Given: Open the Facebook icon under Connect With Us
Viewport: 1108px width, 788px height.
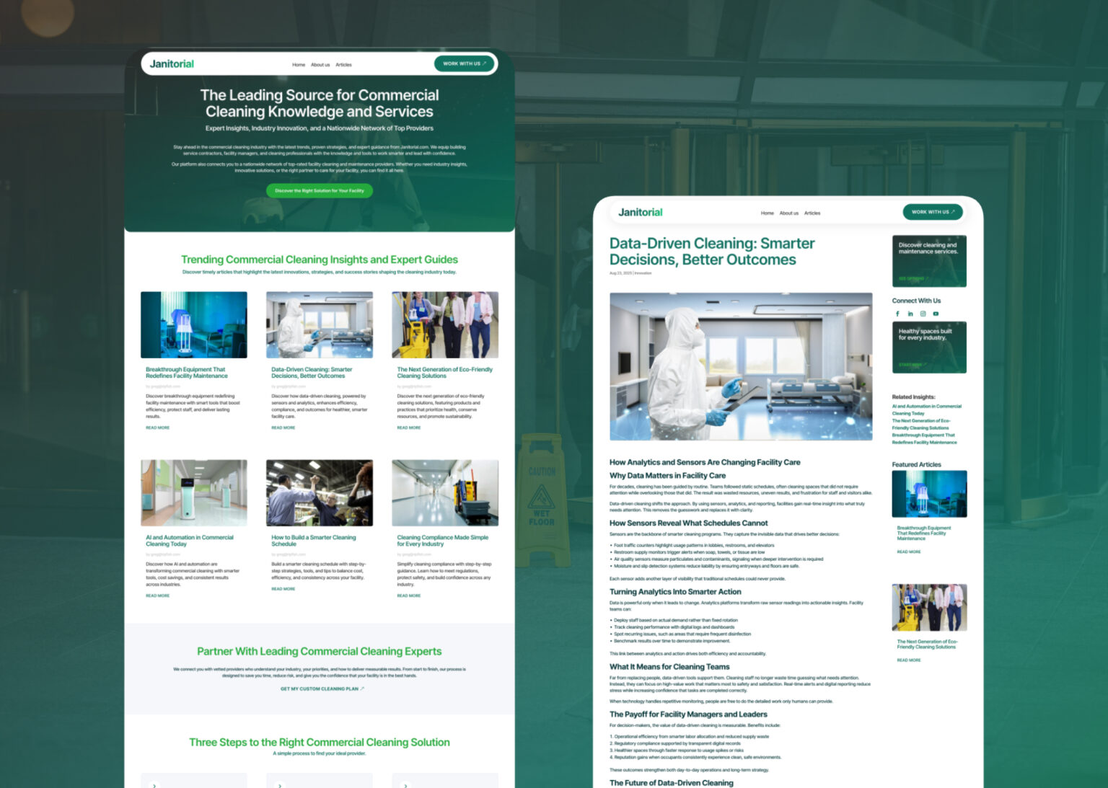Looking at the screenshot, I should [x=897, y=314].
